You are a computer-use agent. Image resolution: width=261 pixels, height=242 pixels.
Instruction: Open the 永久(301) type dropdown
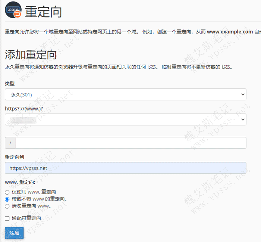pos(125,94)
